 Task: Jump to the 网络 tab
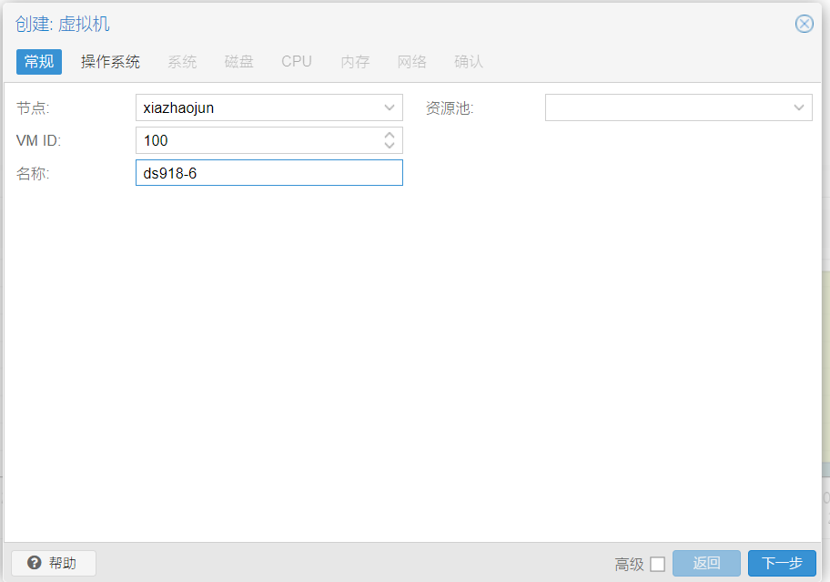[x=412, y=62]
